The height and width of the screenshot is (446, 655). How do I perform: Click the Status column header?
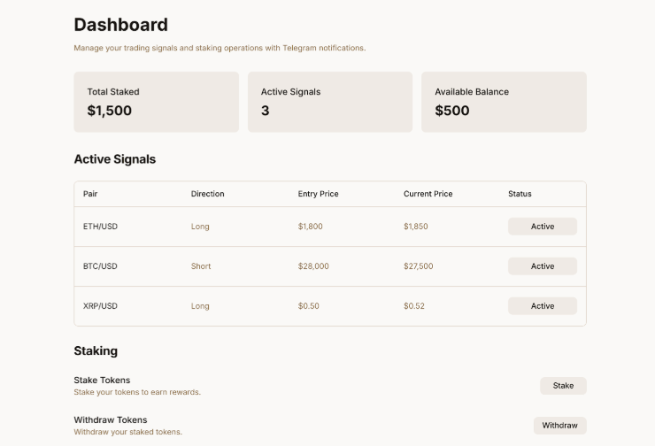[520, 194]
